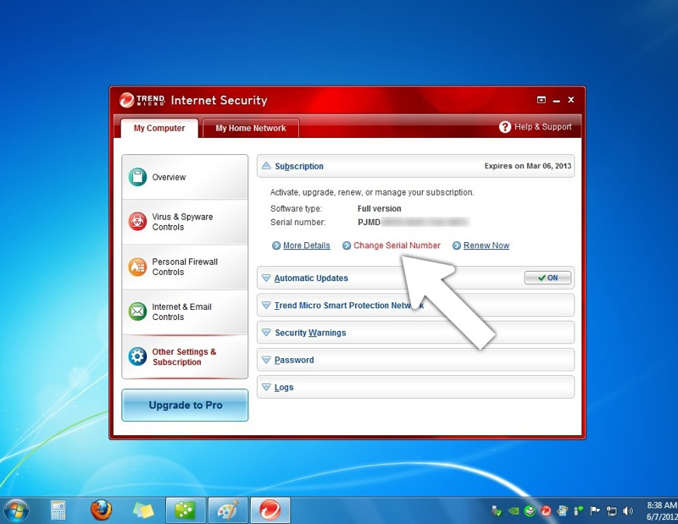The height and width of the screenshot is (524, 678).
Task: Click the Virus & Spyware Controls biohazard icon
Action: point(137,222)
